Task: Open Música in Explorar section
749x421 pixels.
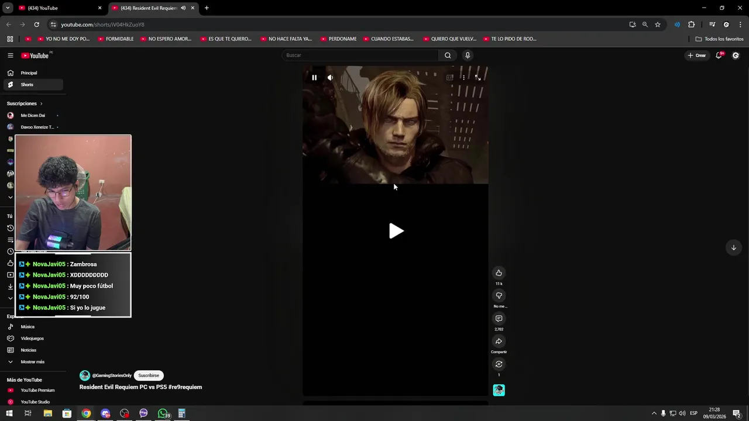Action: [33, 327]
